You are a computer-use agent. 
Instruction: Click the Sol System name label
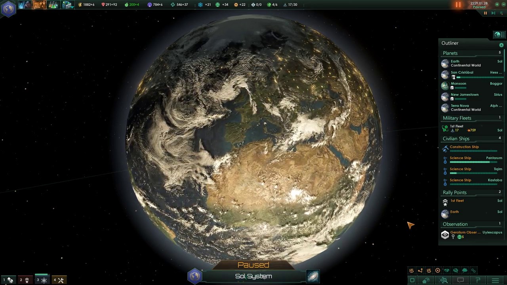pyautogui.click(x=253, y=276)
